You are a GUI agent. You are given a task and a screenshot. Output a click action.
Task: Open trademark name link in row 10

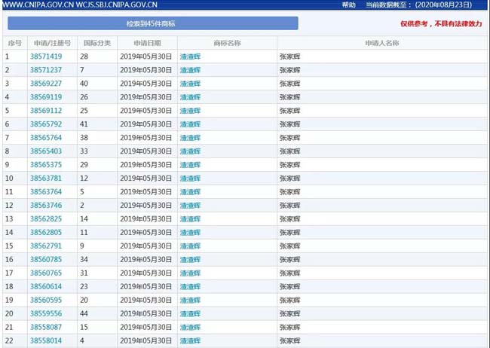pos(190,179)
